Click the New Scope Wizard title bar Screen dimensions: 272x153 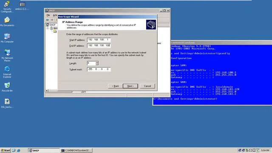107,17
